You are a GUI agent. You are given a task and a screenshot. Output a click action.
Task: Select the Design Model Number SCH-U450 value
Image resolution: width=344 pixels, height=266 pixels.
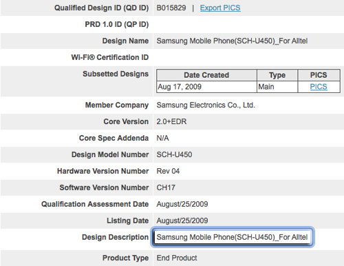click(x=174, y=154)
